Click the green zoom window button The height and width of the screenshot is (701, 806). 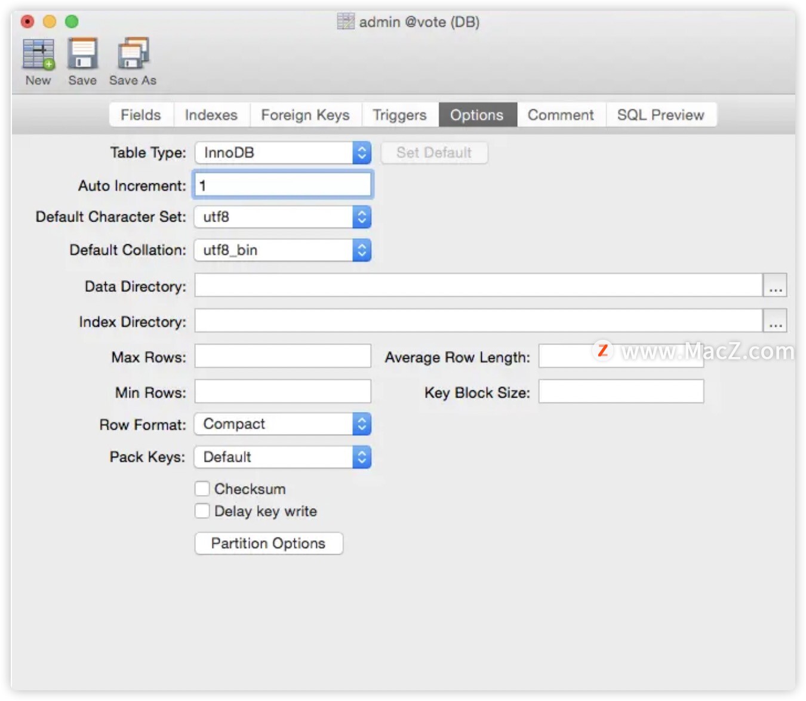(72, 21)
